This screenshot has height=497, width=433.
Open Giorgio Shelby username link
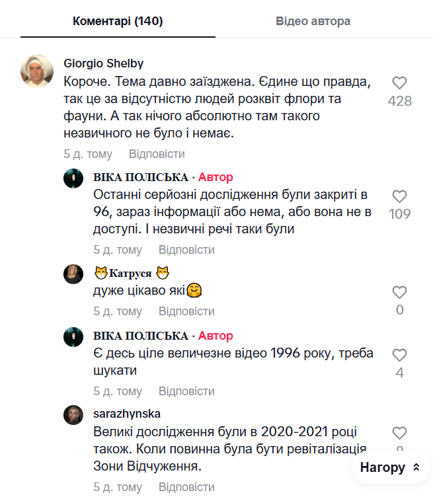point(104,63)
